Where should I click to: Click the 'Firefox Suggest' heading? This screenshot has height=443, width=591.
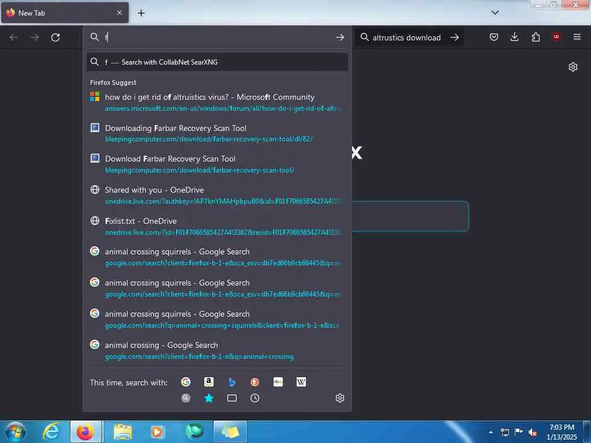click(x=113, y=82)
